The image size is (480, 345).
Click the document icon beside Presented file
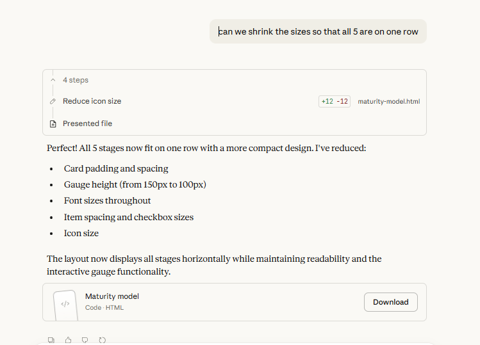53,124
